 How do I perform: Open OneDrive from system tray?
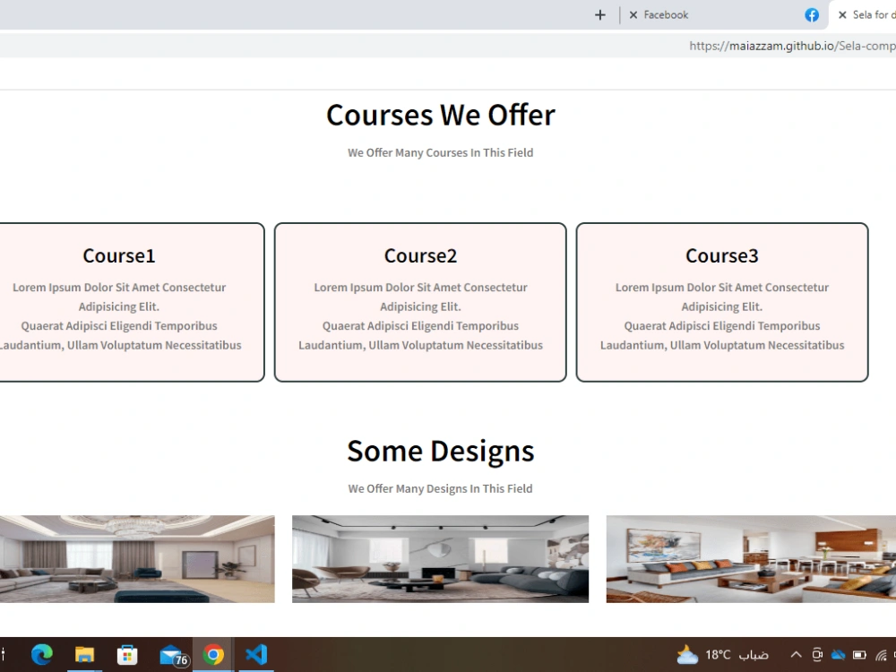tap(839, 655)
